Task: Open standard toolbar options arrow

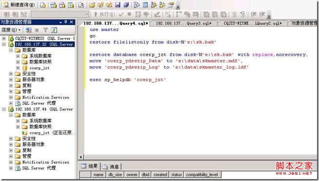Action: (178, 7)
